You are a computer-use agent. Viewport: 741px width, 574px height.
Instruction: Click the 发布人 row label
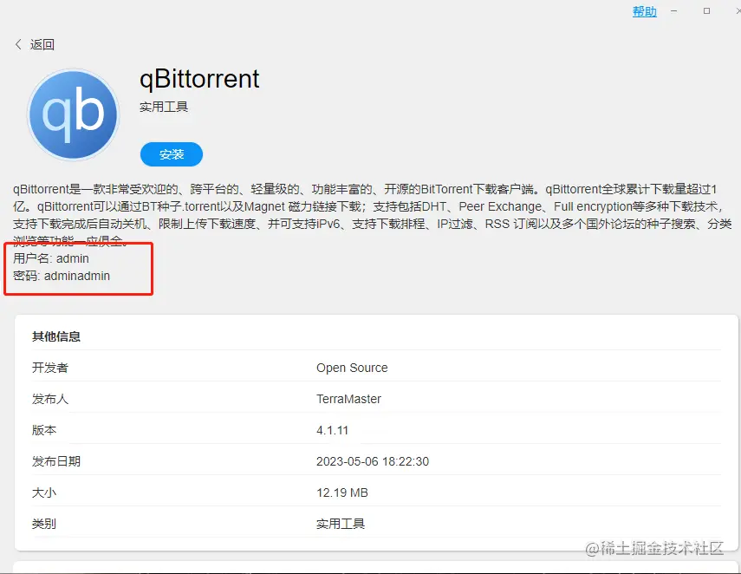click(50, 399)
